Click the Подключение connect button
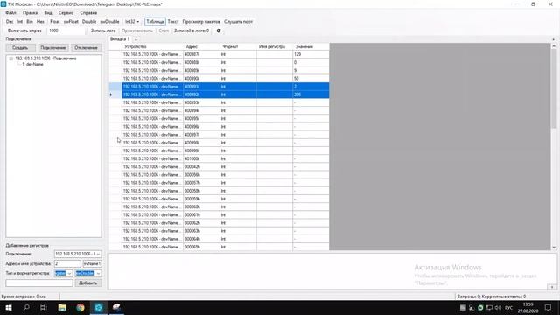 point(53,48)
